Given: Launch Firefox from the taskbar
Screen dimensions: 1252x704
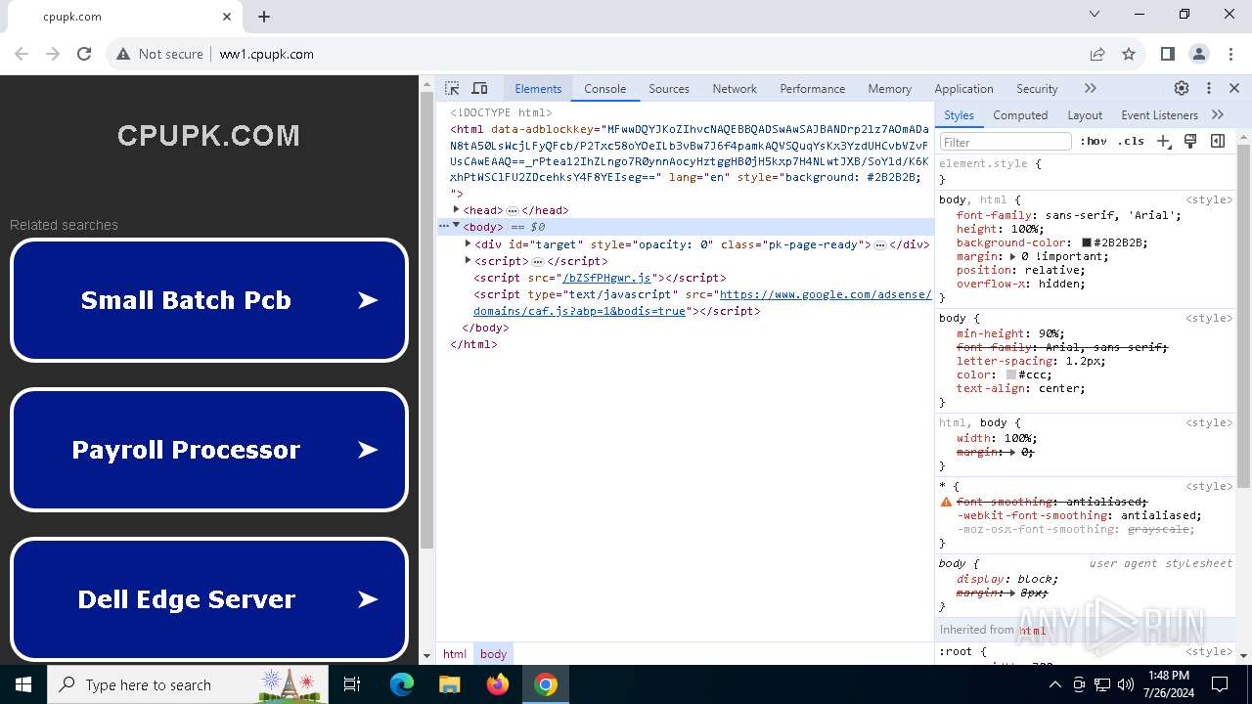Looking at the screenshot, I should click(x=498, y=684).
